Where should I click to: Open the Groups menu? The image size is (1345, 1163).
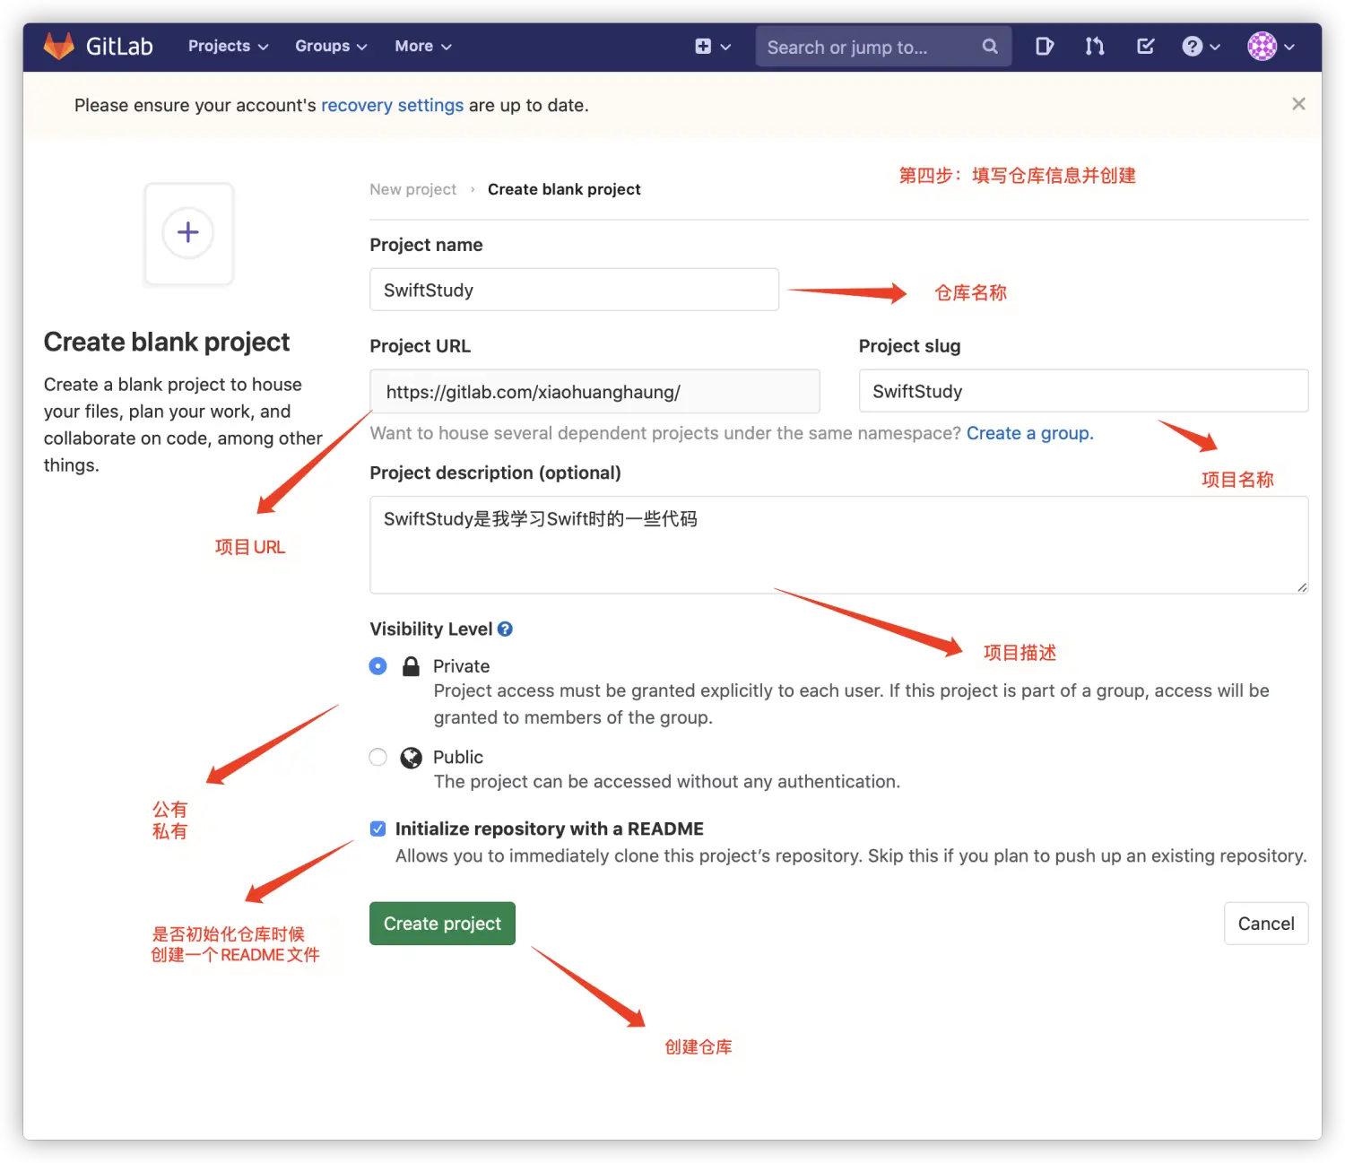click(331, 47)
